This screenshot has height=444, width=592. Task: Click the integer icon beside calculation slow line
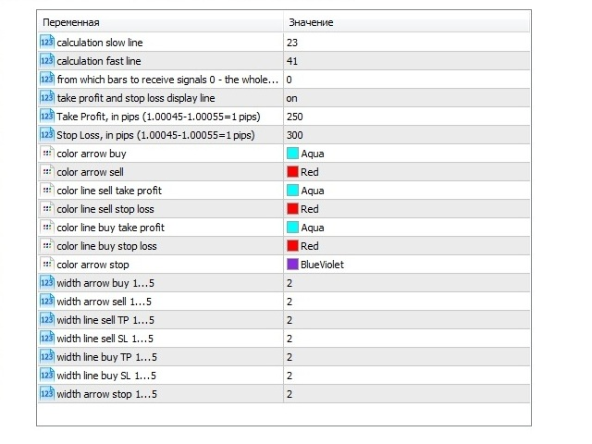click(x=47, y=42)
